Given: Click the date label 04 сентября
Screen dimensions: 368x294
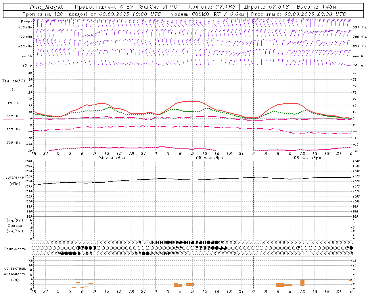Looking at the screenshot, I should [x=112, y=158].
